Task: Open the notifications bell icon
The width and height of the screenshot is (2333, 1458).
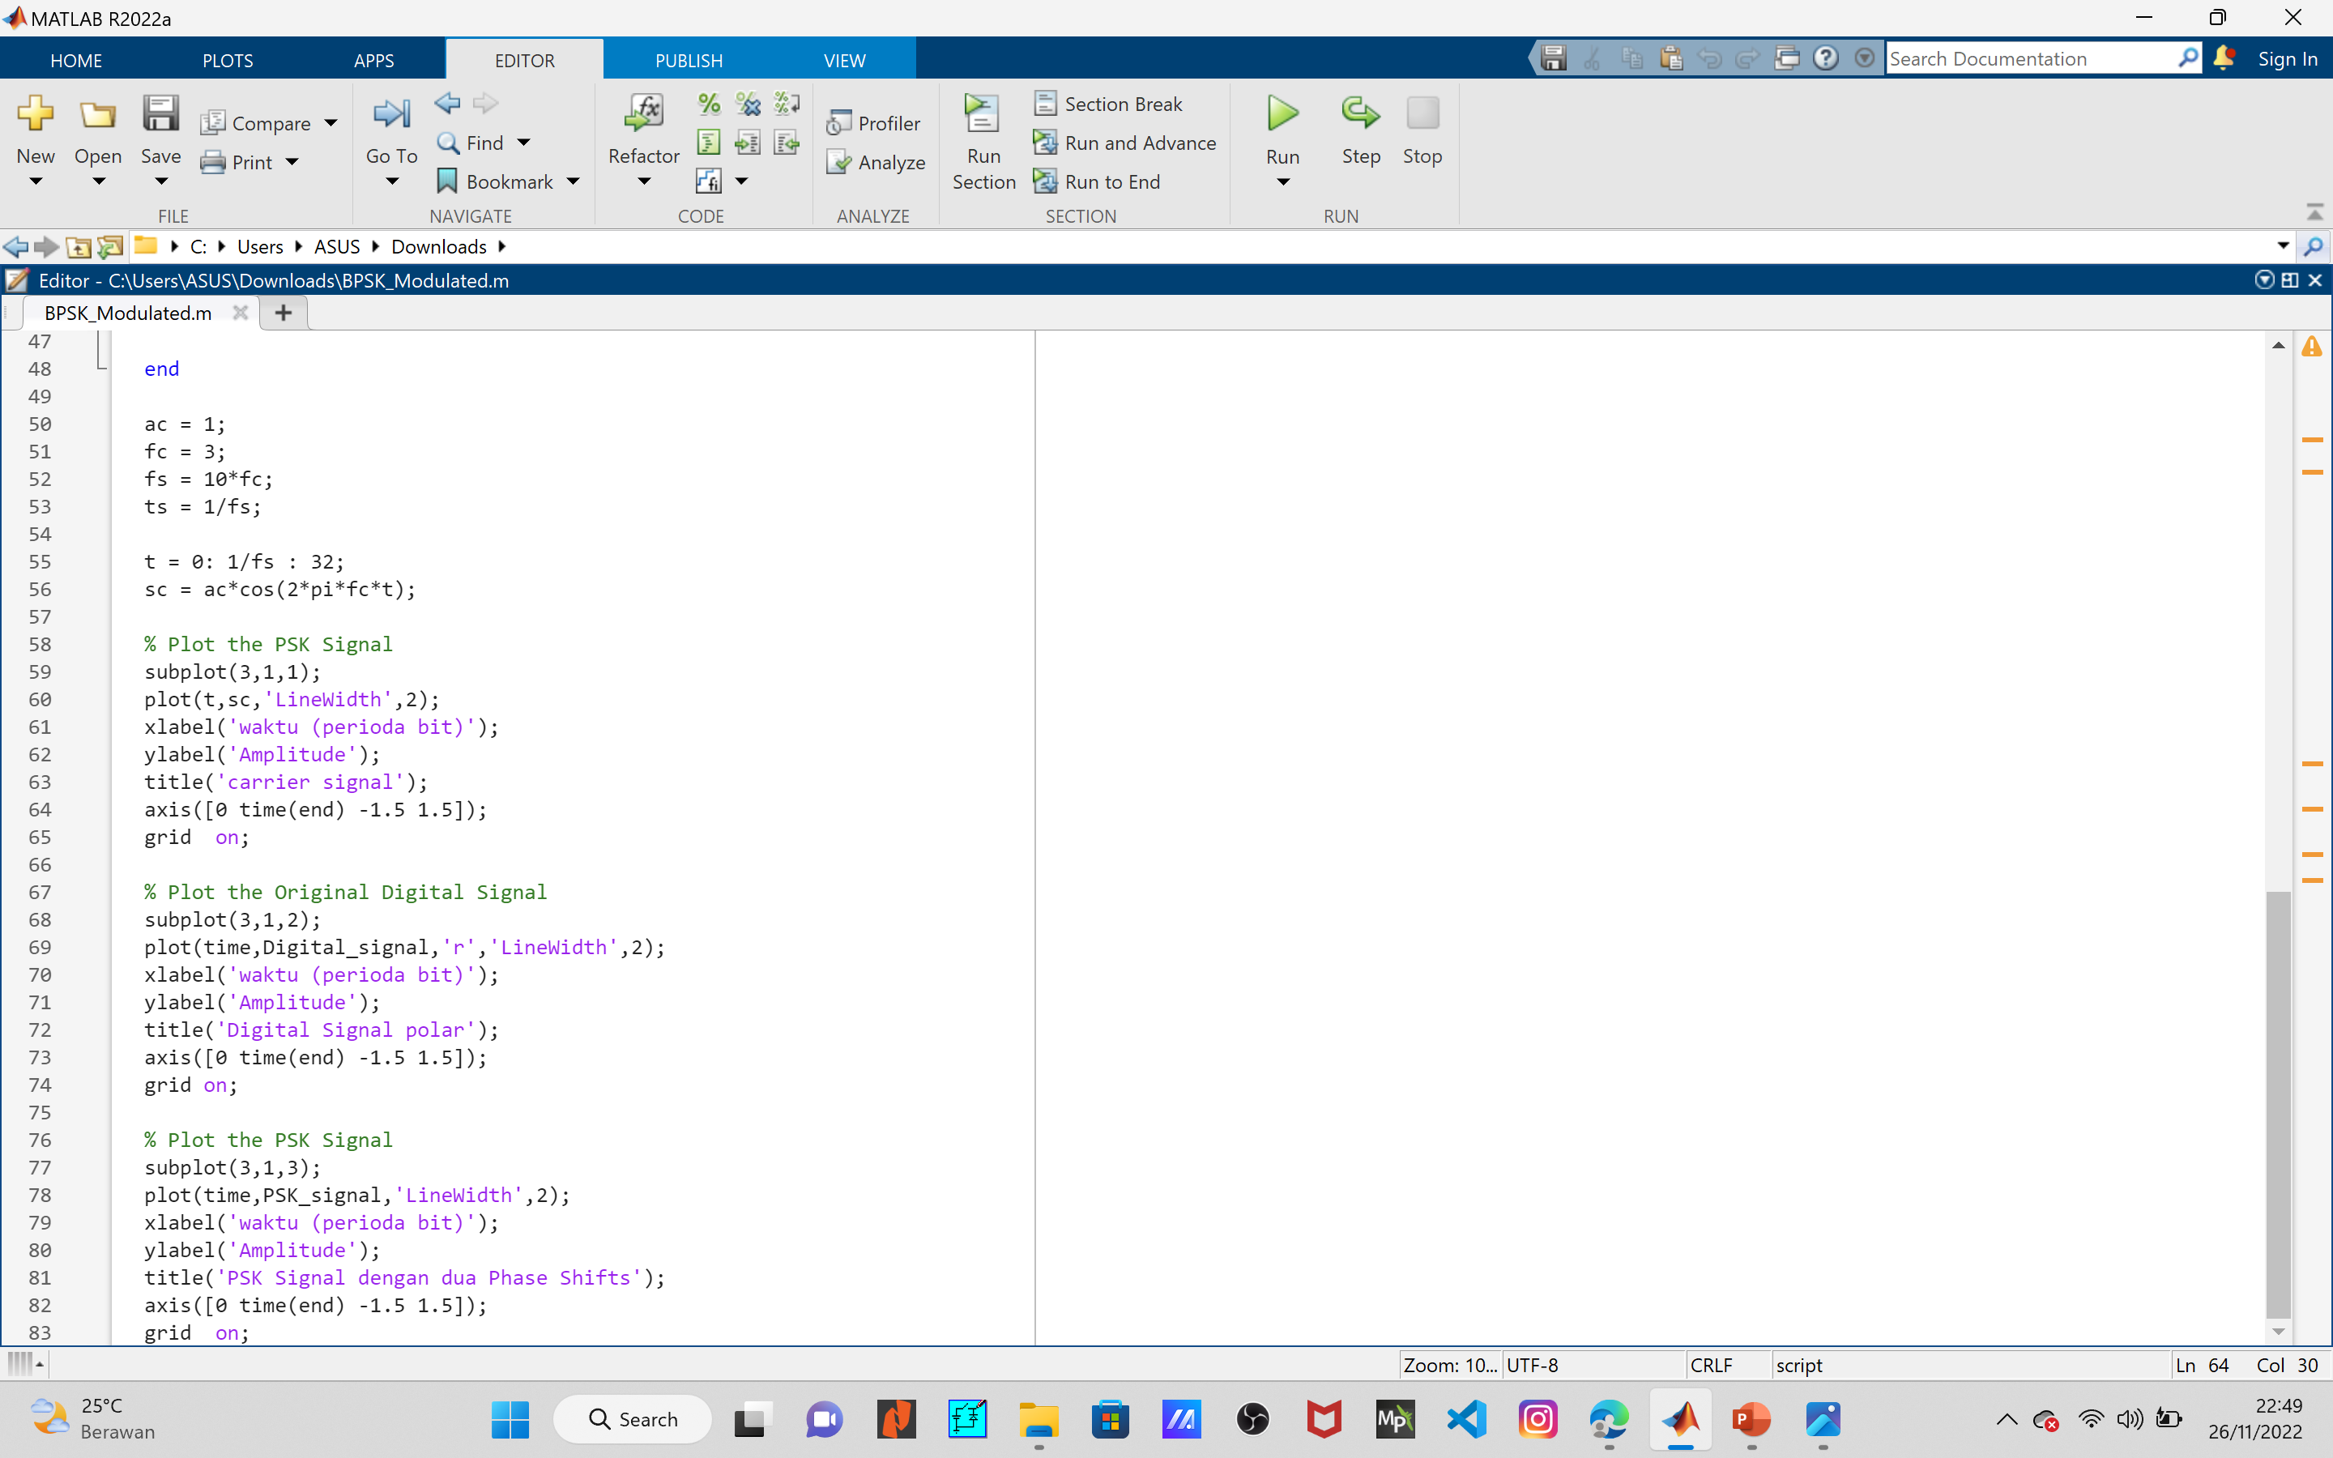Action: [x=2224, y=59]
